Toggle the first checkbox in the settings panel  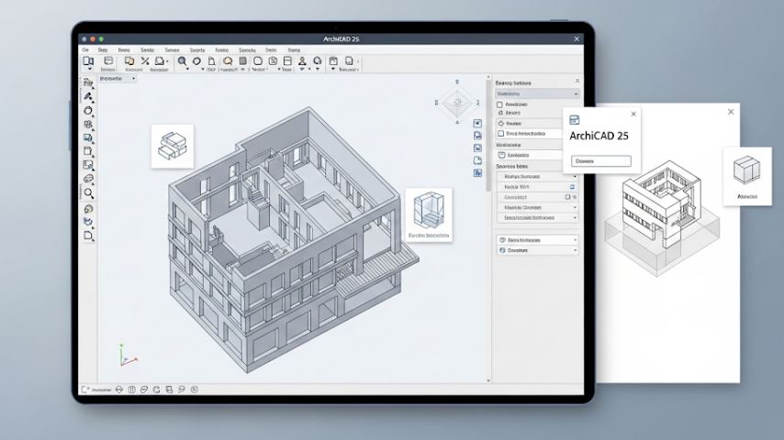[499, 104]
